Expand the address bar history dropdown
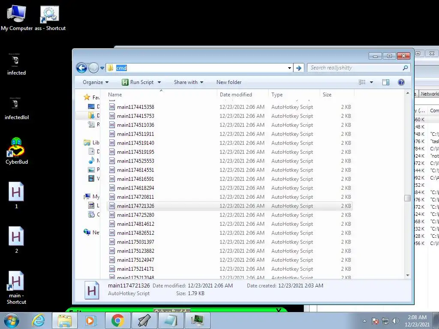Image resolution: width=439 pixels, height=329 pixels. pos(289,68)
